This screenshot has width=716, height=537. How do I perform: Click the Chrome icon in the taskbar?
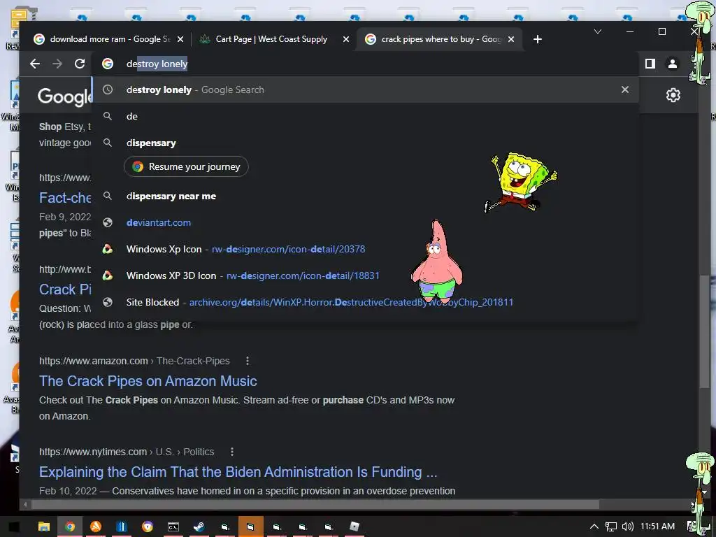click(x=70, y=527)
